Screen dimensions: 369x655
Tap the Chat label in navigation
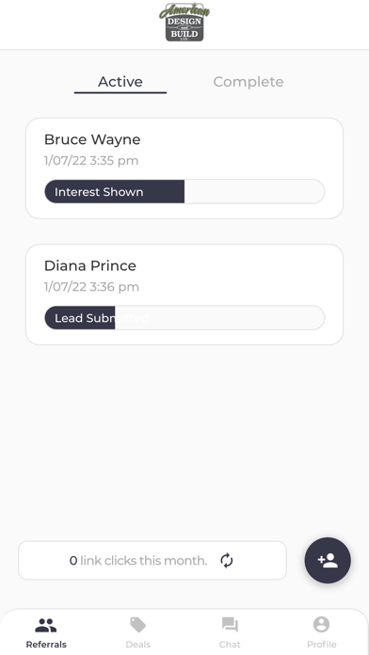click(x=230, y=644)
